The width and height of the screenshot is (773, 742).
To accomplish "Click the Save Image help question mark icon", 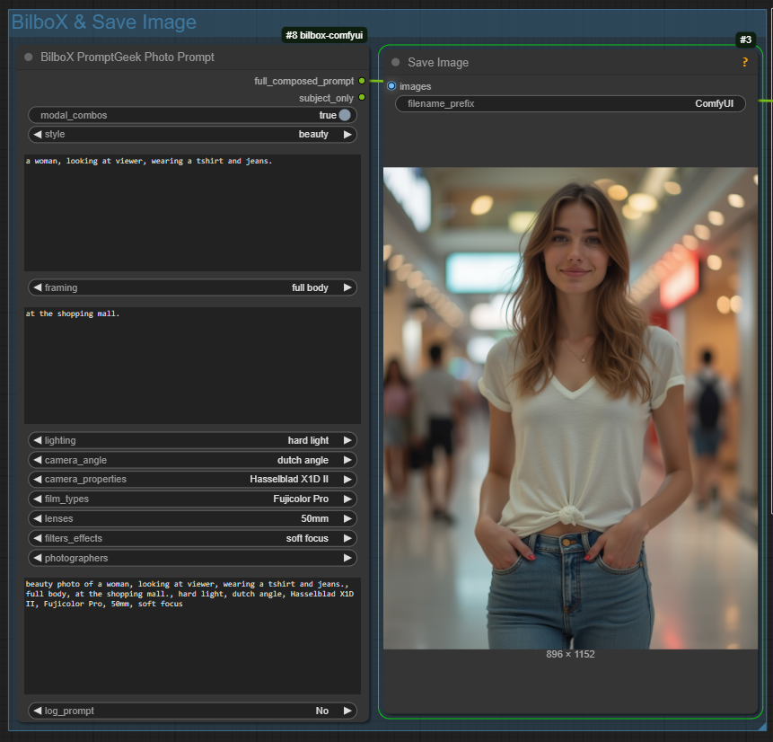I will tap(744, 63).
